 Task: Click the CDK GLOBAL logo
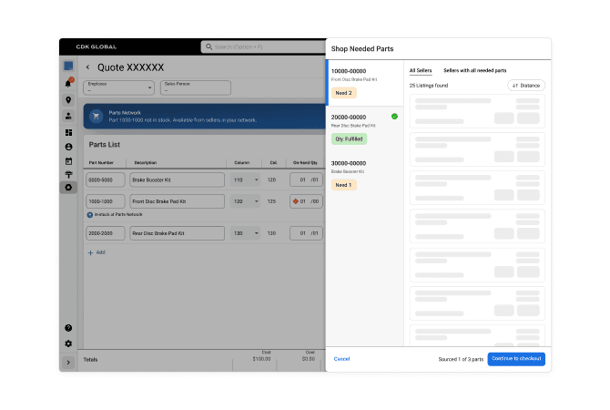click(97, 46)
